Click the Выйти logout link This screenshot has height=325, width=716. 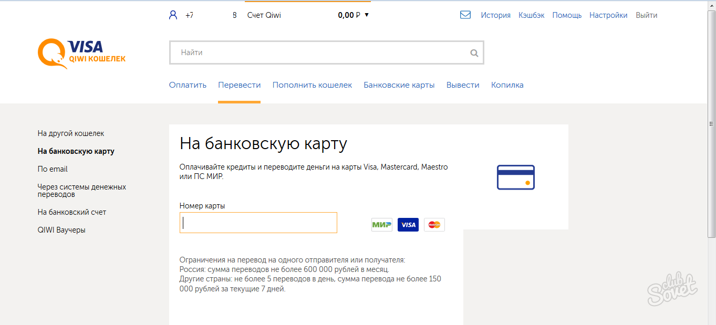[646, 15]
